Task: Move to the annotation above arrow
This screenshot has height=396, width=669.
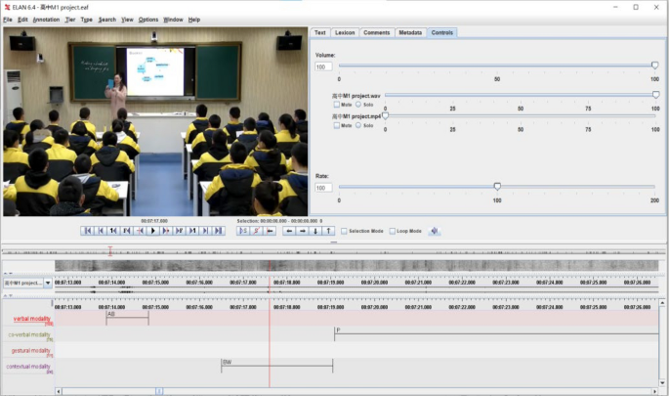Action: click(x=328, y=231)
